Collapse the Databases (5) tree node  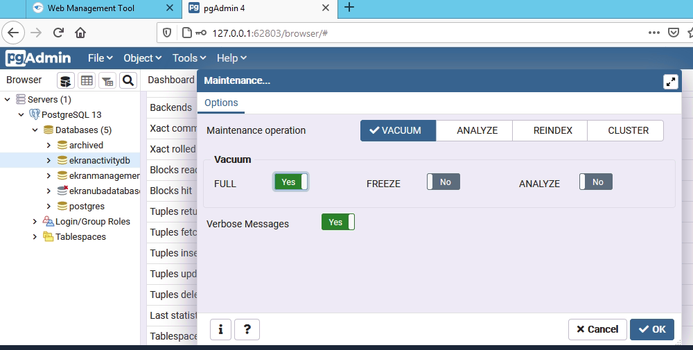[35, 130]
